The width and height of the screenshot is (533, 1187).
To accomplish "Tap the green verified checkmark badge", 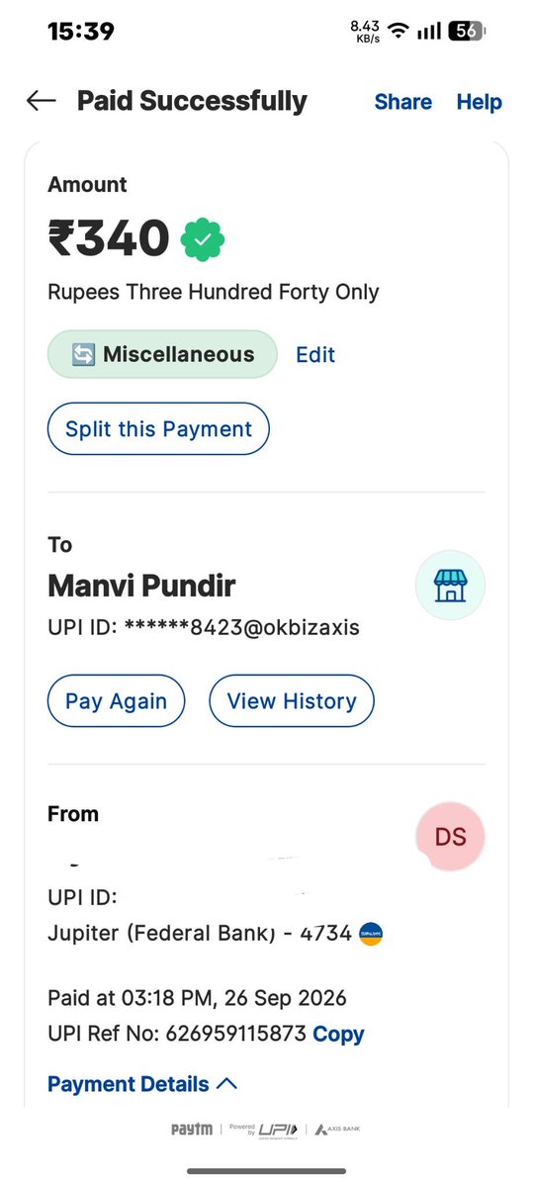I will [203, 238].
